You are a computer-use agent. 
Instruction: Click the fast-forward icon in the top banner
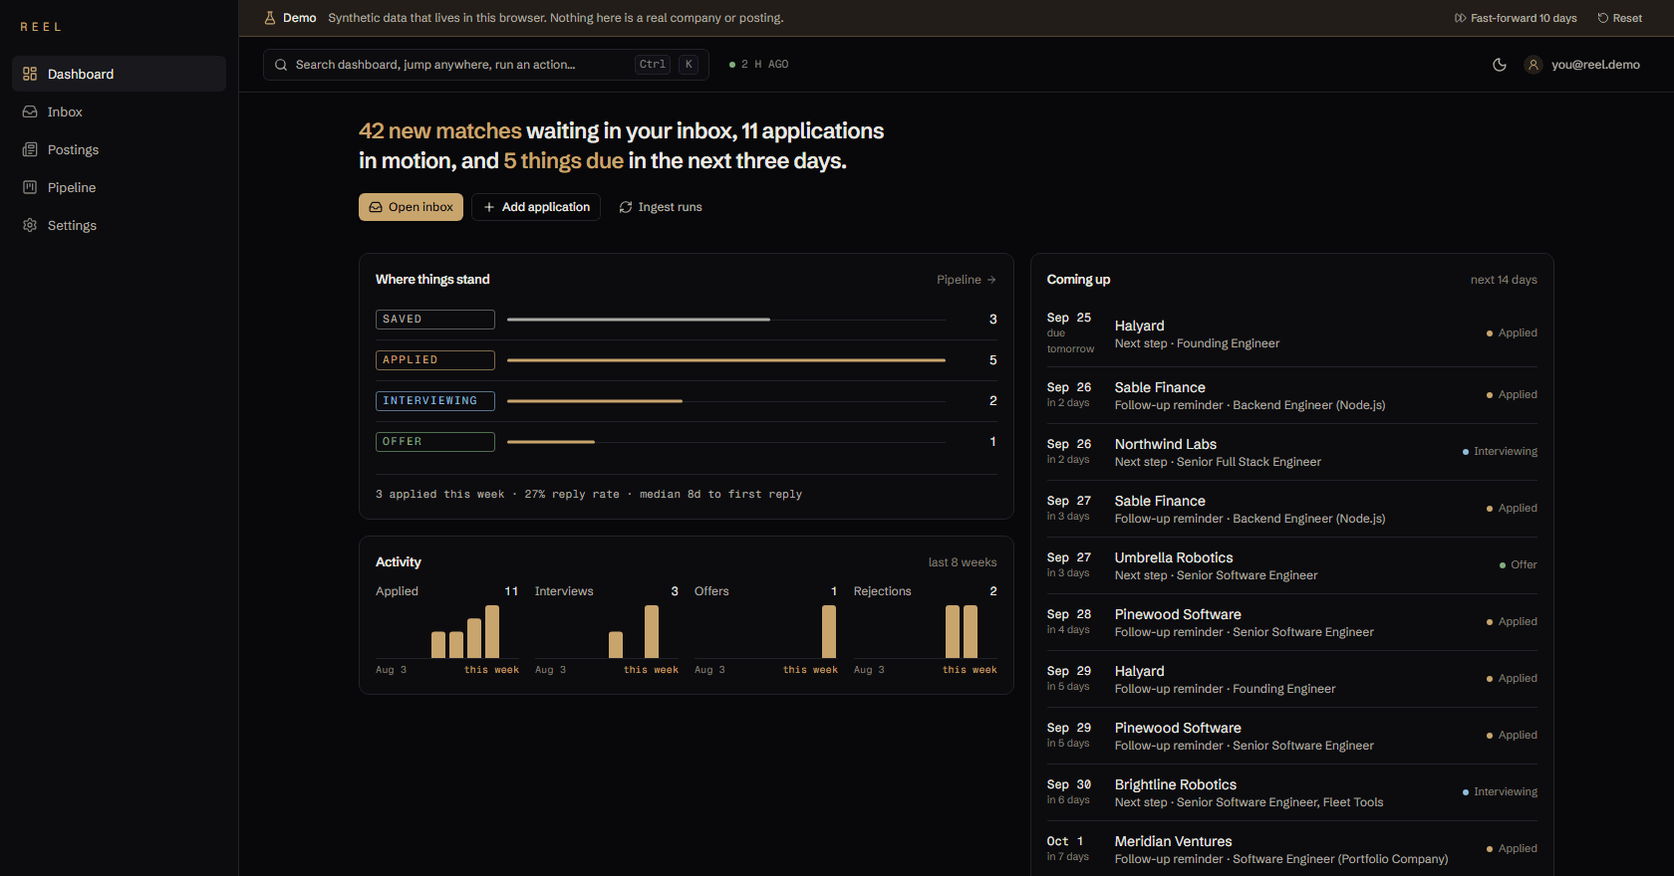[x=1460, y=18]
